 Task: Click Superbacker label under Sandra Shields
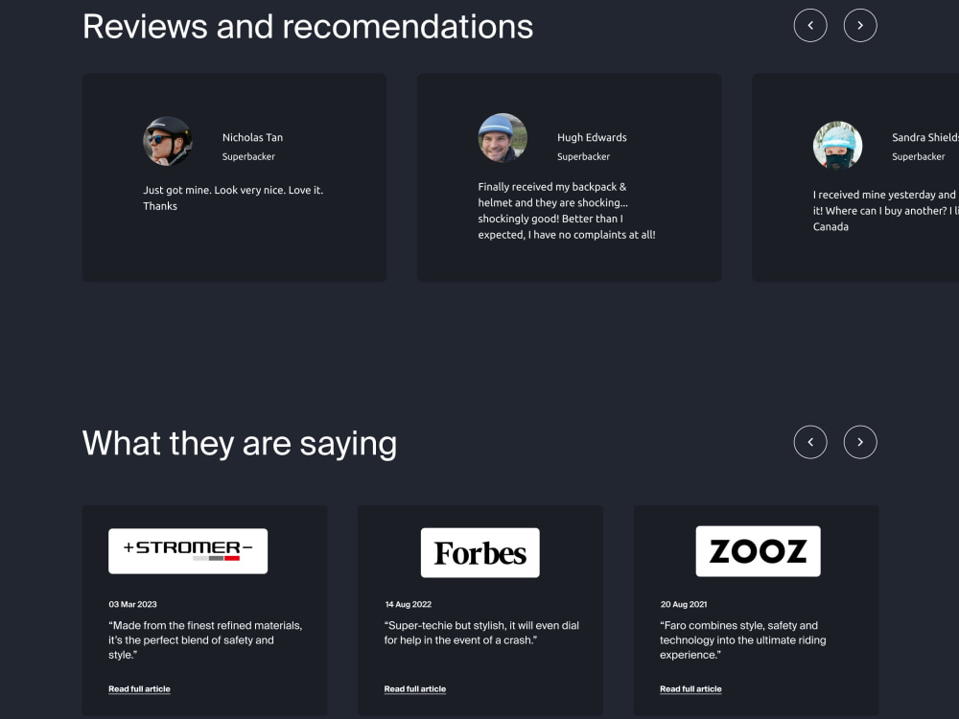pos(918,156)
